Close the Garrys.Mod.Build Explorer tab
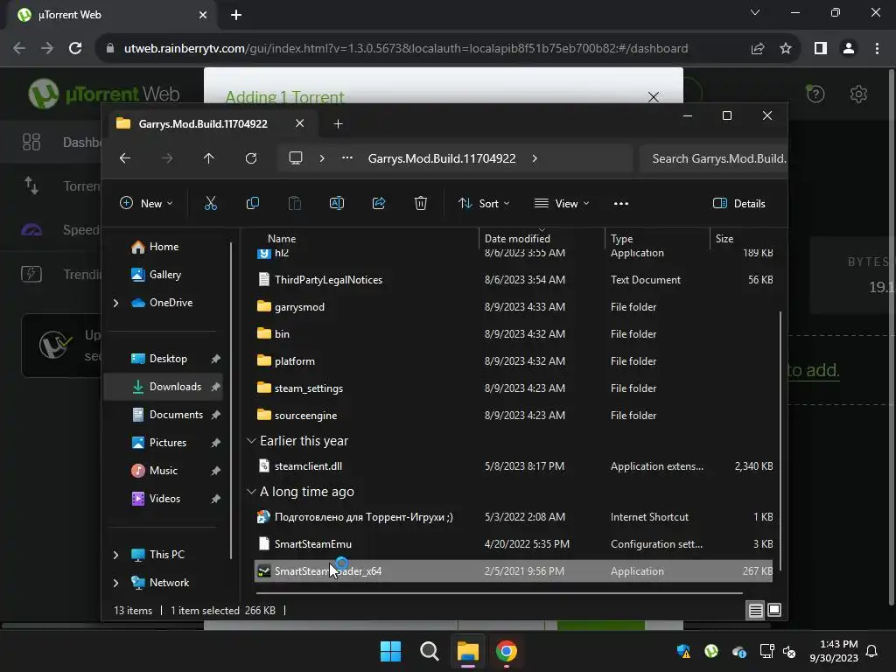The image size is (896, 672). [299, 123]
